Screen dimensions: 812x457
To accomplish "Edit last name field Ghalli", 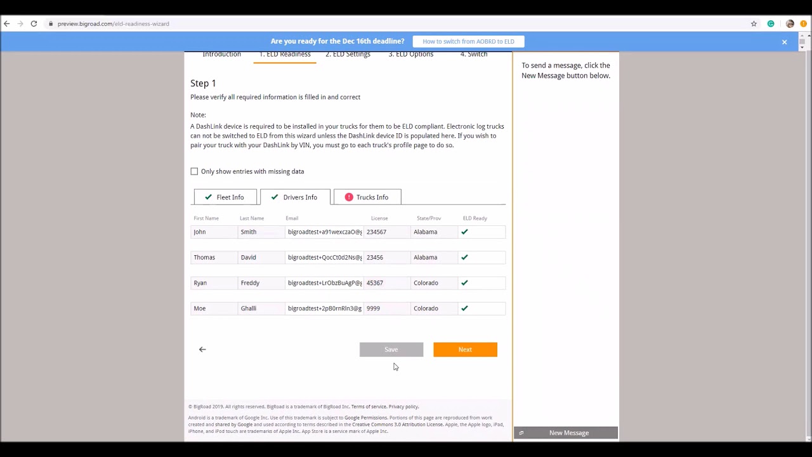I will [x=261, y=308].
